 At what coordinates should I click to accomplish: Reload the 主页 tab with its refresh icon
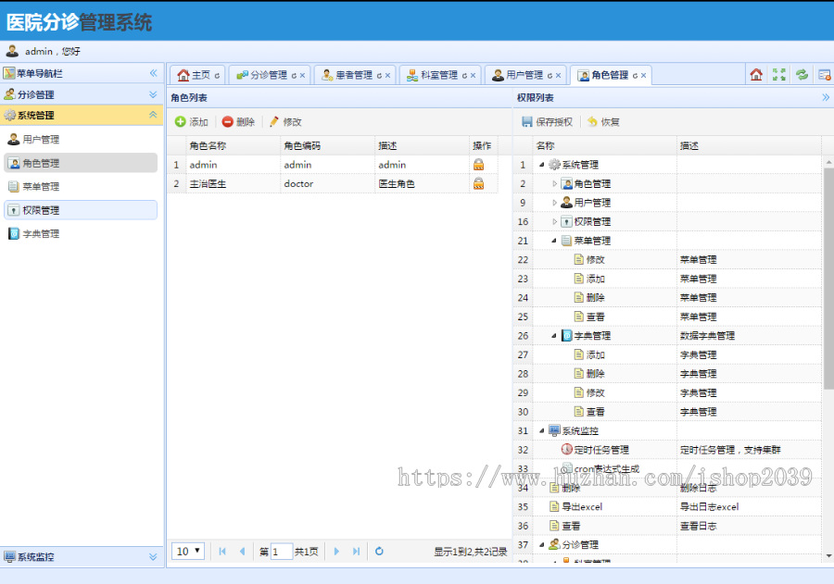pyautogui.click(x=217, y=76)
